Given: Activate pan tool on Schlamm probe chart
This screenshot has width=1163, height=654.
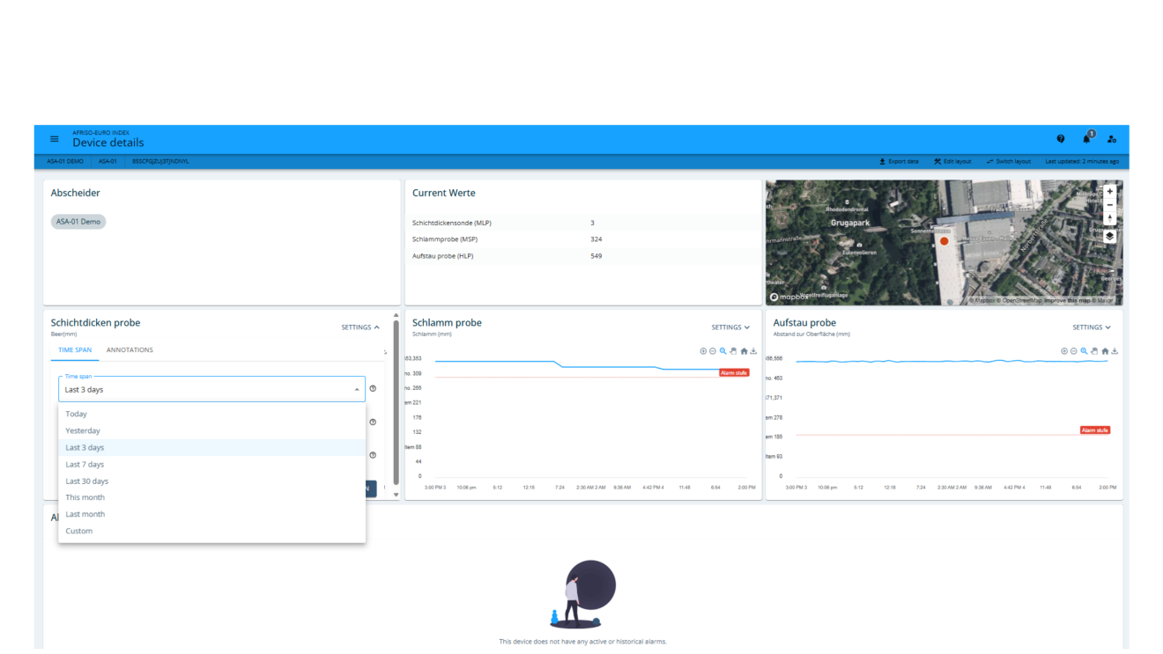Looking at the screenshot, I should (733, 351).
